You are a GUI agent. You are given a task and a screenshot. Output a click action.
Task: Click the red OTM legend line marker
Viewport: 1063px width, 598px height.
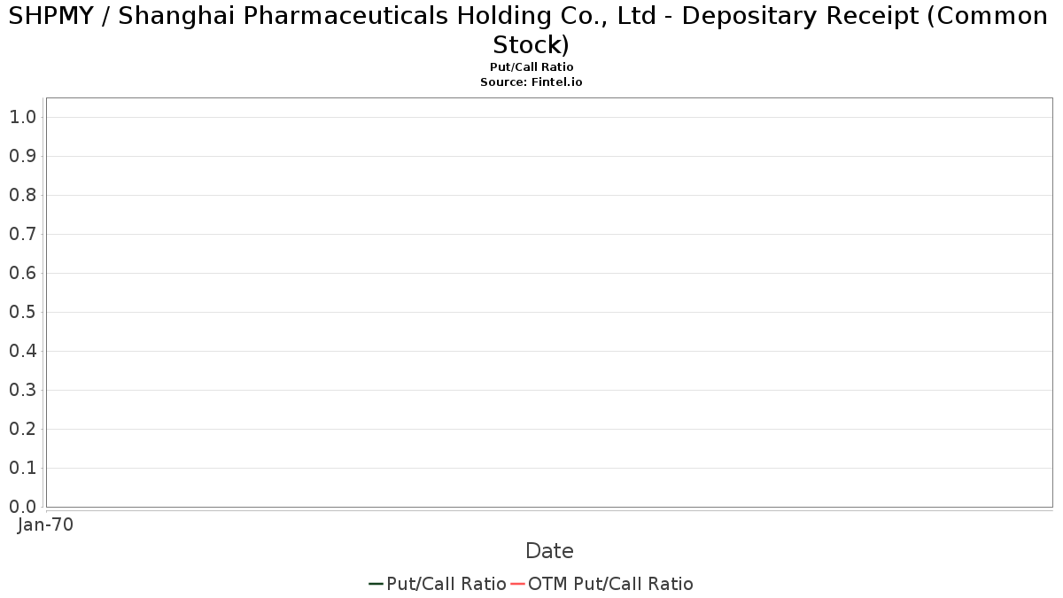516,584
